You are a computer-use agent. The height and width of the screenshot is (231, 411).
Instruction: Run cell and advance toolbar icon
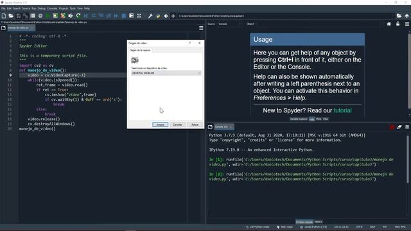63,16
